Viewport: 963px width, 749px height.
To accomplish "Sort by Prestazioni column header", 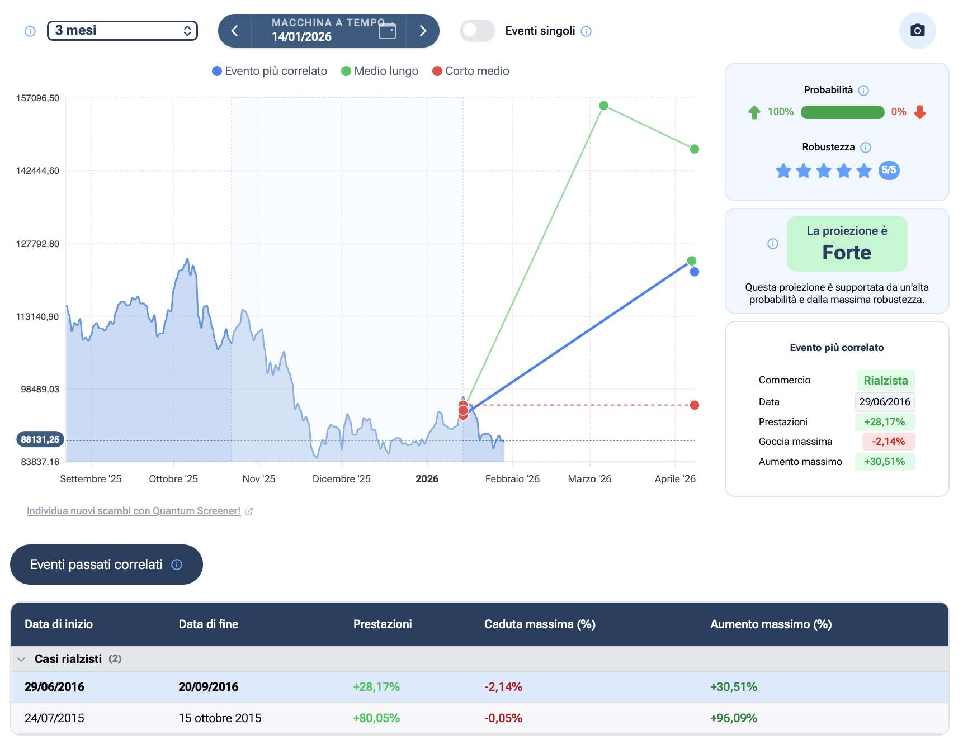I will pos(383,624).
